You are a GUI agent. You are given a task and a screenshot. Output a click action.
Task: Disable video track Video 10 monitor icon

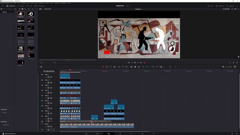pyautogui.click(x=51, y=82)
